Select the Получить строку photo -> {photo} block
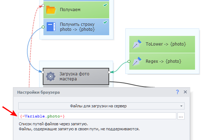This screenshot has width=204, height=140. tap(76, 27)
